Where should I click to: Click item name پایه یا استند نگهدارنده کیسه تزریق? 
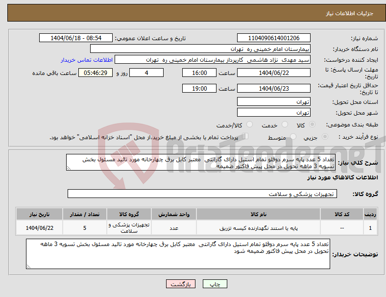coord(258,228)
